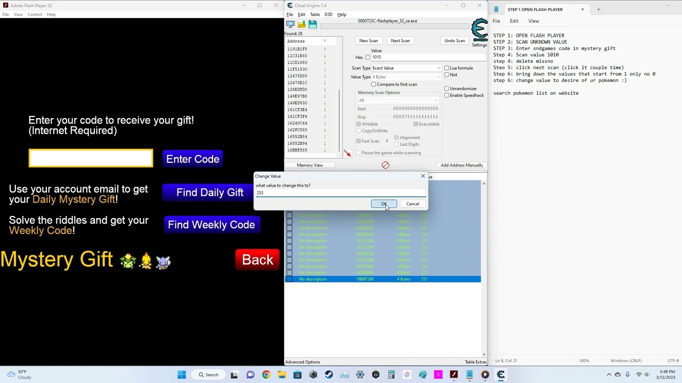Open the memory region All dropdown

[398, 101]
